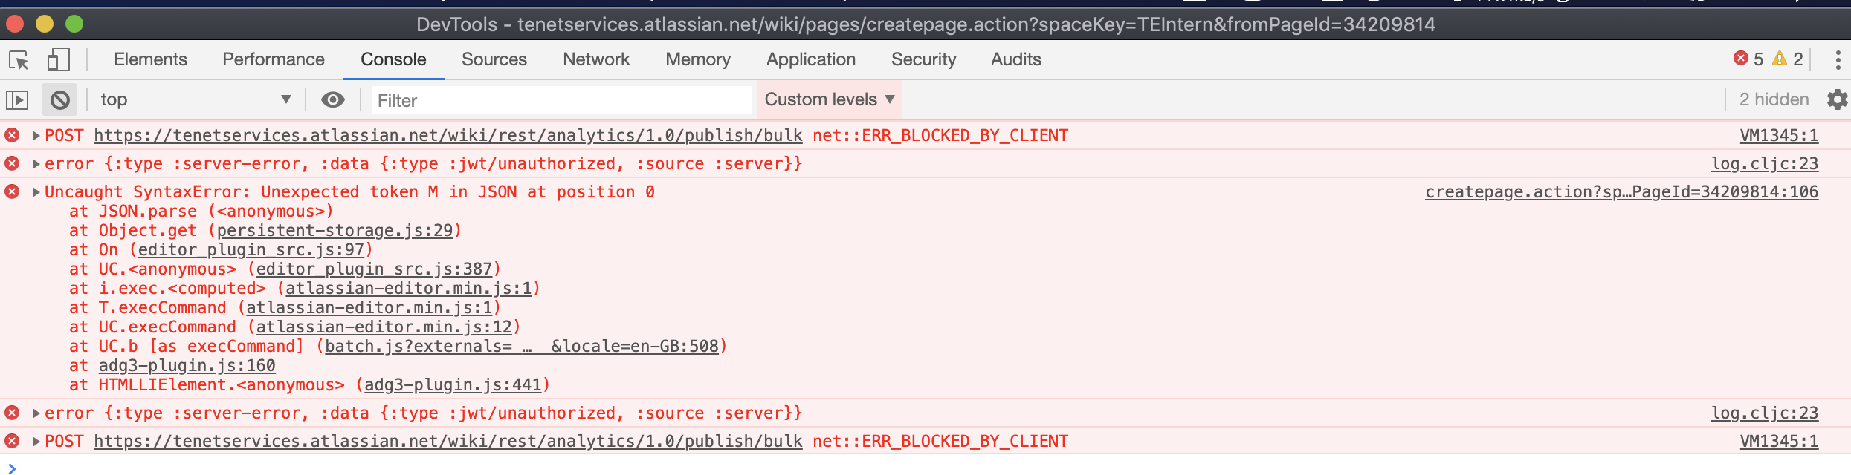Click the Uncaught SyntaxError red error icon

[12, 191]
